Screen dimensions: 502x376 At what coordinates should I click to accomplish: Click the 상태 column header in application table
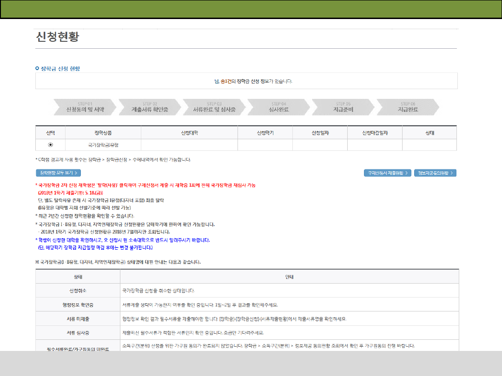pos(429,133)
